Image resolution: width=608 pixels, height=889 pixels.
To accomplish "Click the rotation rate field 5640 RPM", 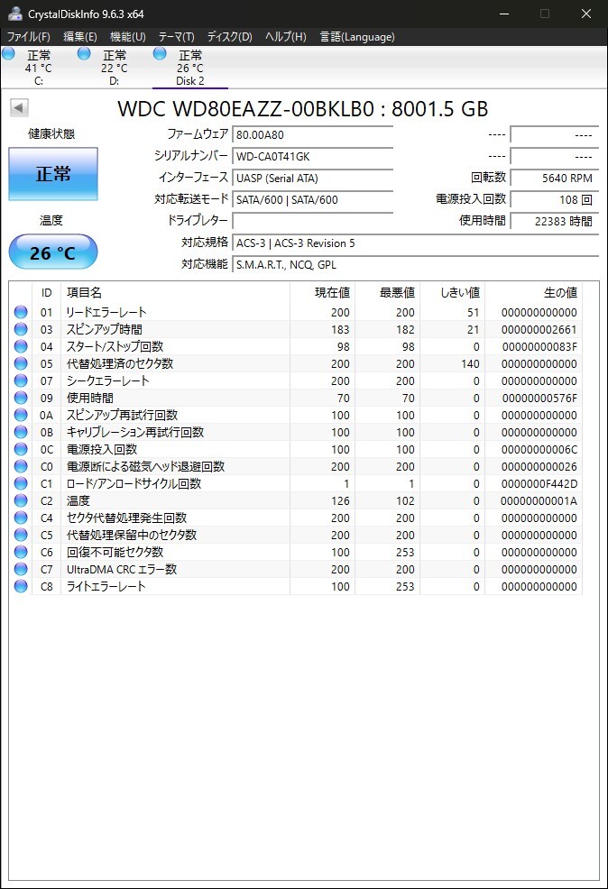I will click(554, 178).
